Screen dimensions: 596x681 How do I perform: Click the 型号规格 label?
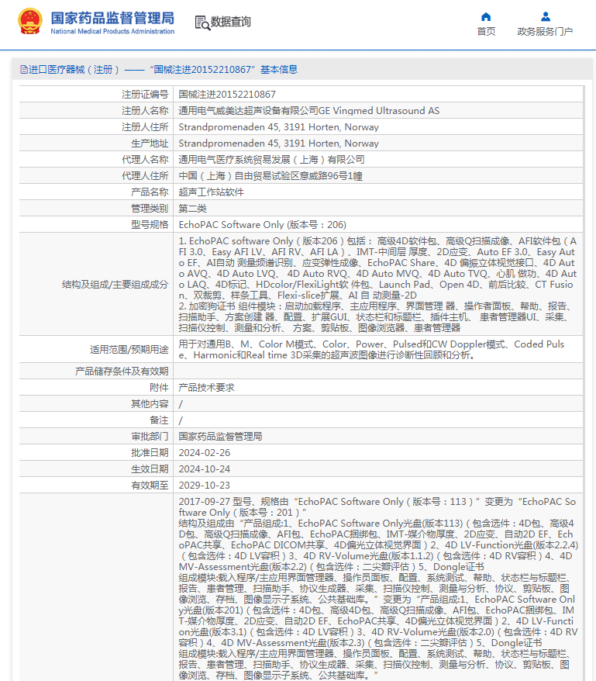pos(150,224)
